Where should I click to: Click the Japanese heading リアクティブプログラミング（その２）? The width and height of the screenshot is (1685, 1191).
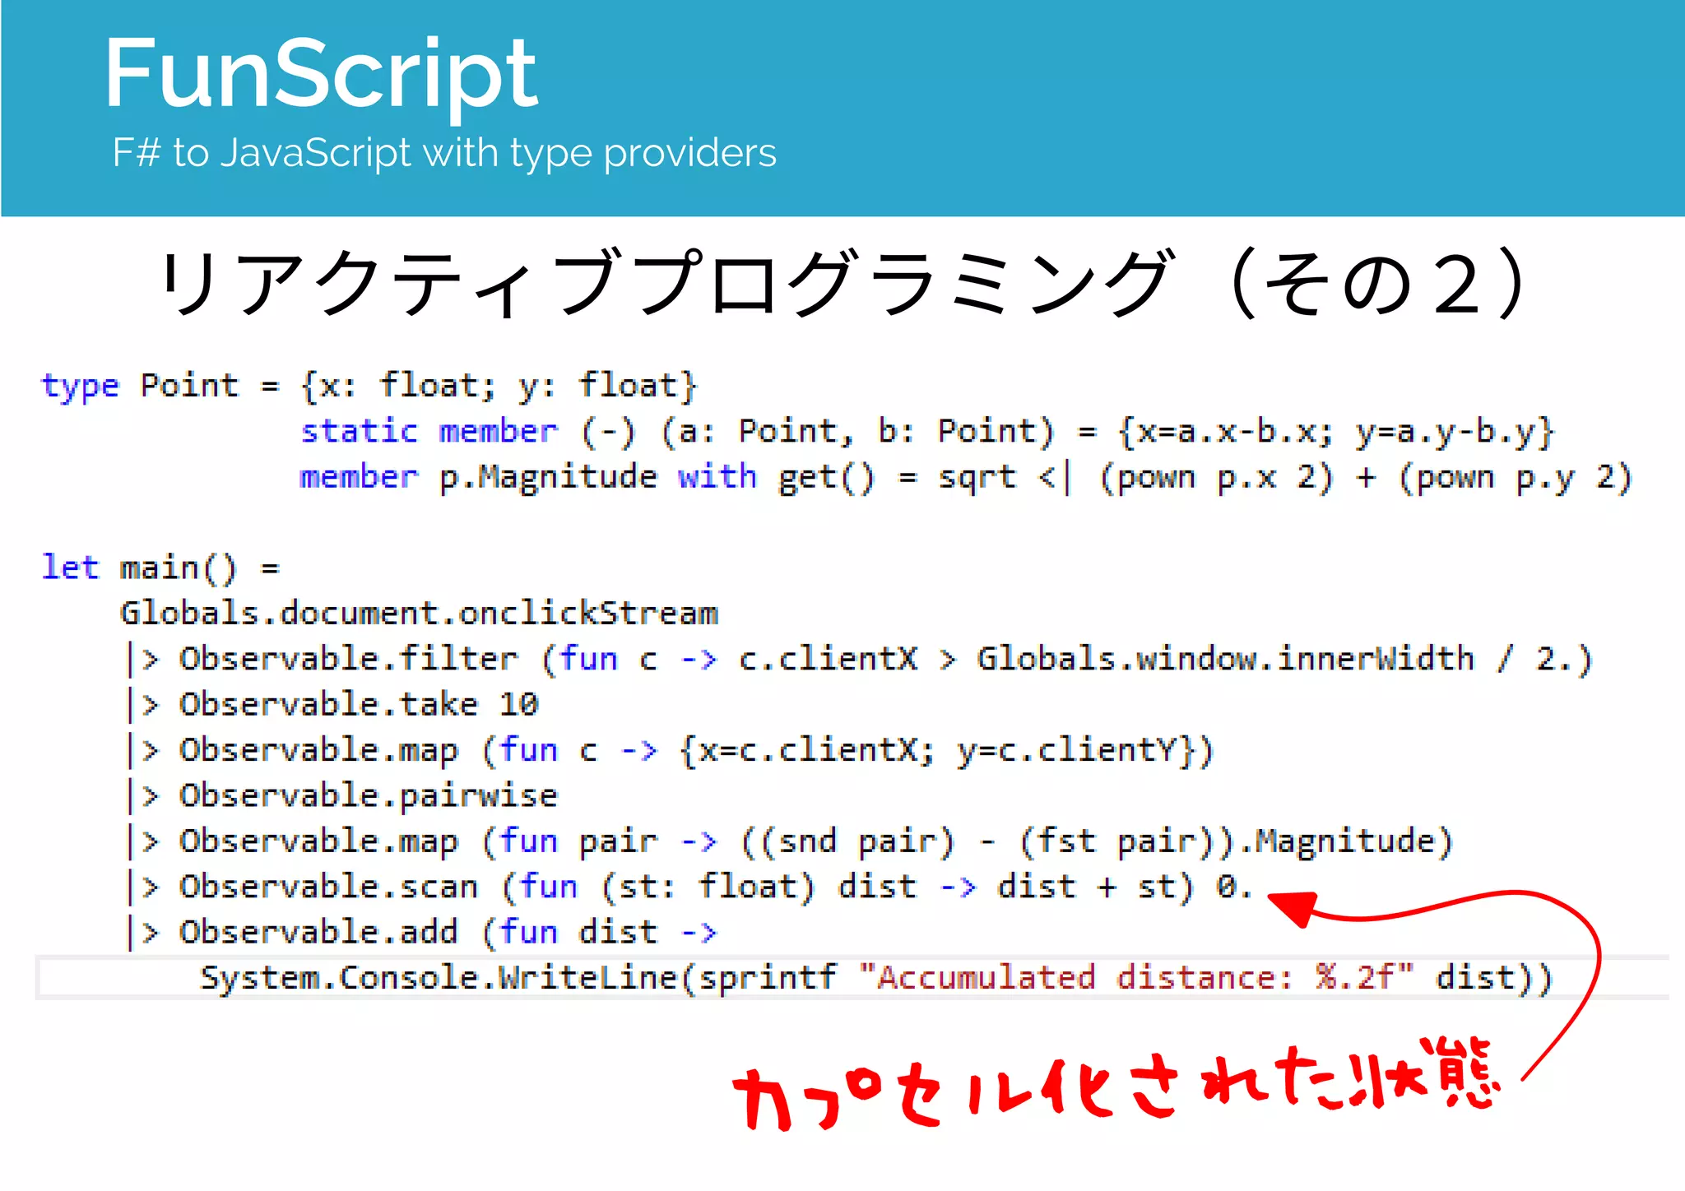click(842, 283)
